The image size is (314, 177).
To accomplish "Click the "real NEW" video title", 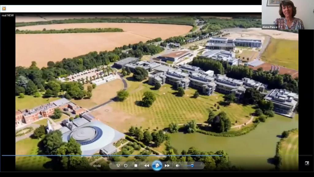I will pyautogui.click(x=8, y=15).
